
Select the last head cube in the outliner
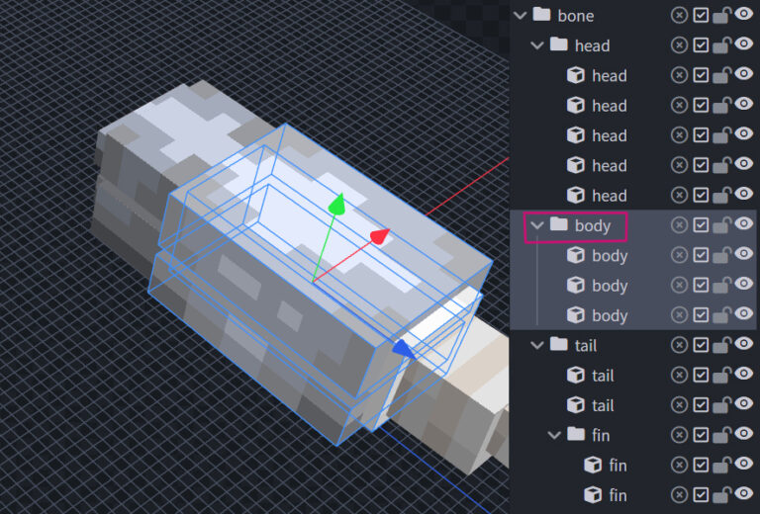coord(609,195)
